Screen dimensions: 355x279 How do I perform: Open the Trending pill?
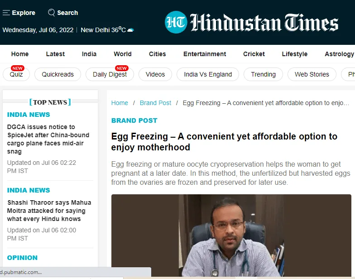tap(264, 74)
